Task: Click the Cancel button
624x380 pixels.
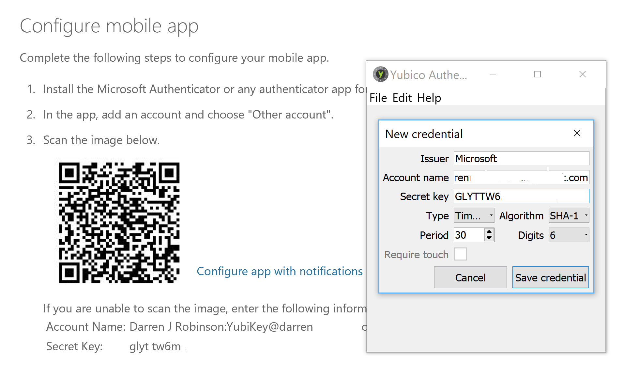Action: [470, 277]
